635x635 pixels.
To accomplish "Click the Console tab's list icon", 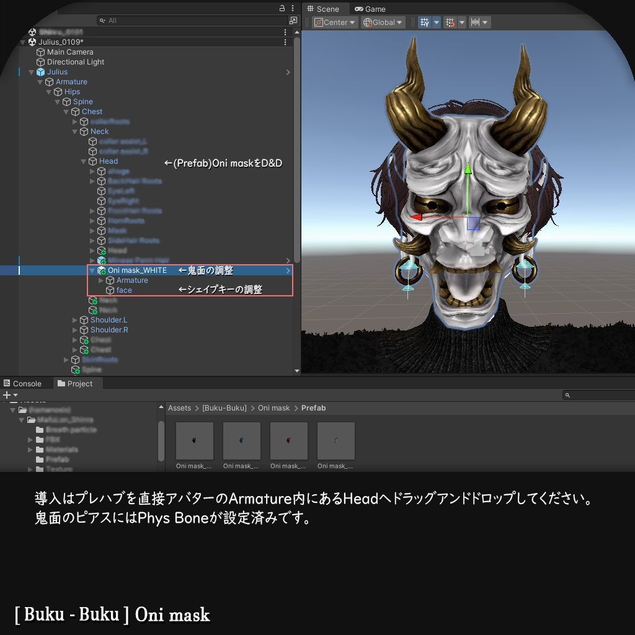I will pos(7,383).
